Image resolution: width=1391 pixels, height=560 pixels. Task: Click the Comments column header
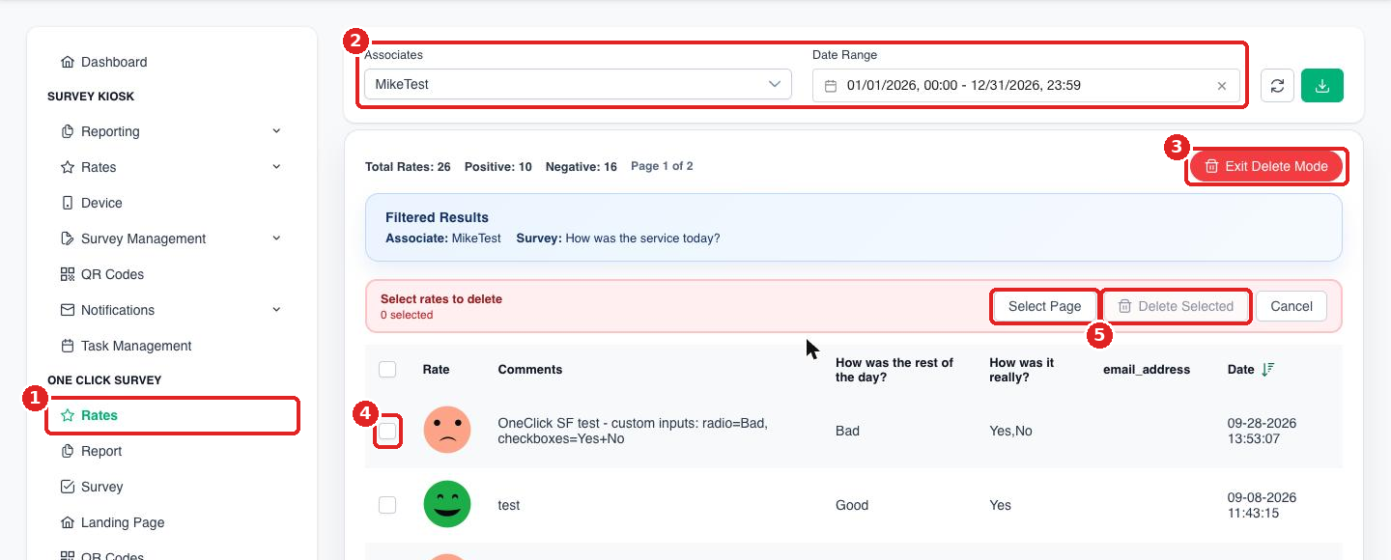pos(530,369)
